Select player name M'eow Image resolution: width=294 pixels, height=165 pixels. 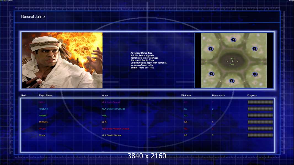pyautogui.click(x=42, y=135)
